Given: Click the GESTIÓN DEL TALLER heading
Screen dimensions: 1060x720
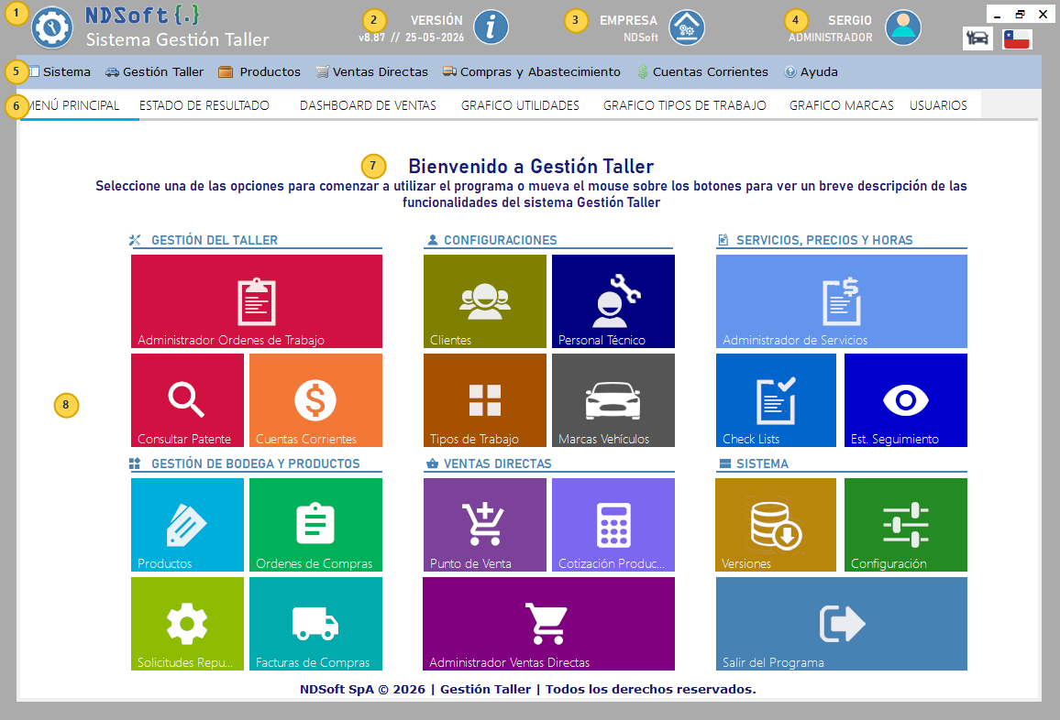Looking at the screenshot, I should click(215, 240).
